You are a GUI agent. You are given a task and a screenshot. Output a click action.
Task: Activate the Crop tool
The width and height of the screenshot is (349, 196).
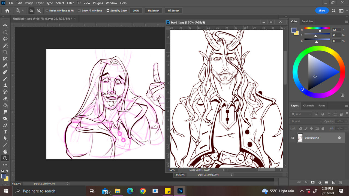click(5, 52)
